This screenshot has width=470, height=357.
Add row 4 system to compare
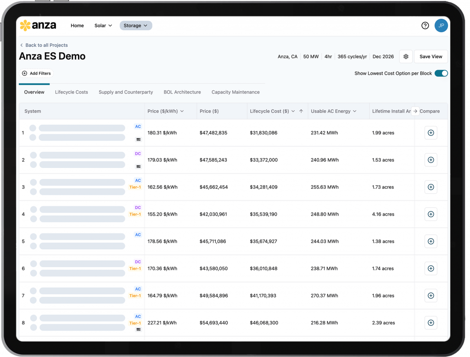point(431,214)
